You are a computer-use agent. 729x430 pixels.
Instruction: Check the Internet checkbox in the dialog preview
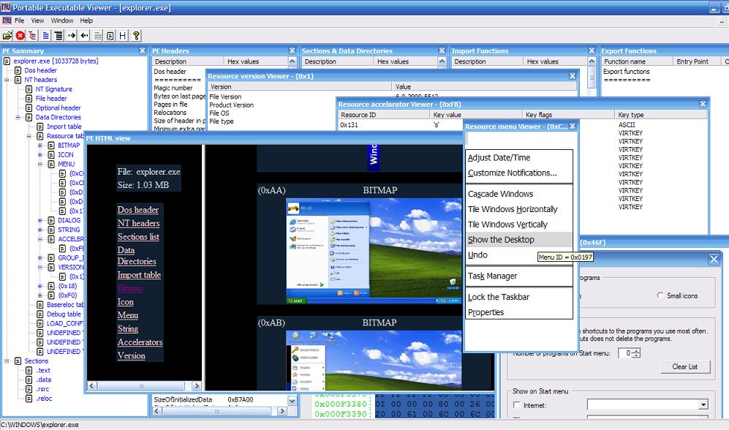point(514,404)
